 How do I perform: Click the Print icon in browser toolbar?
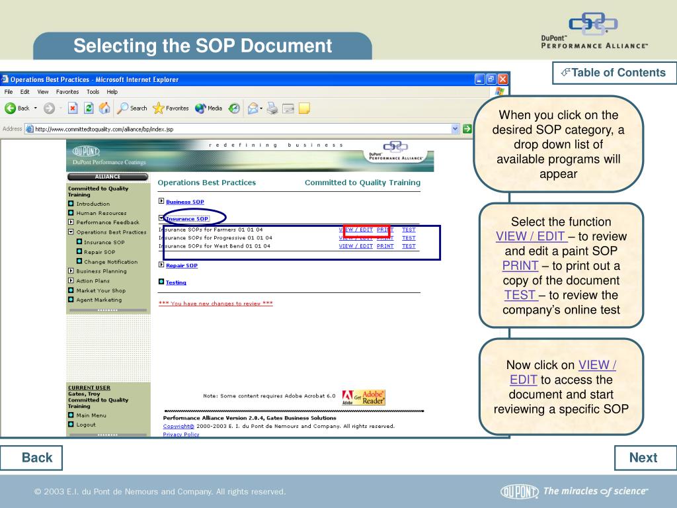point(272,108)
